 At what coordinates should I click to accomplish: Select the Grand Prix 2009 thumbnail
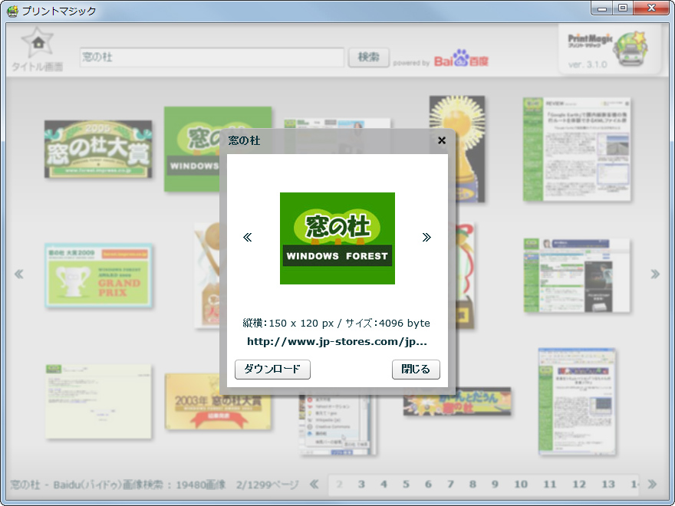99,275
